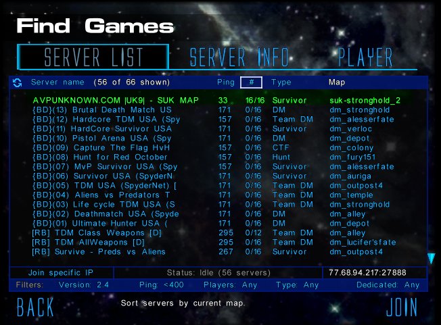Click the Hunt game type cell
Screen dimensions: 441x325
coord(281,157)
